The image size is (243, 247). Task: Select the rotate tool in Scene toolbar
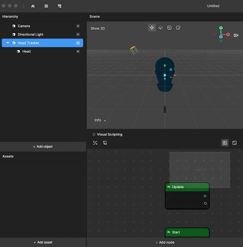160,28
